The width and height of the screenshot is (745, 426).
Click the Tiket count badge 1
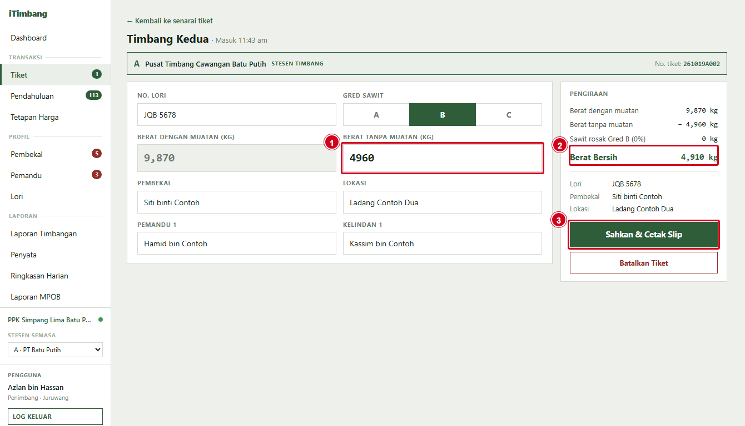97,74
